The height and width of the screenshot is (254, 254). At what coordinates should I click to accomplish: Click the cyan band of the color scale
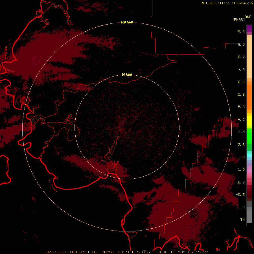pyautogui.click(x=249, y=155)
